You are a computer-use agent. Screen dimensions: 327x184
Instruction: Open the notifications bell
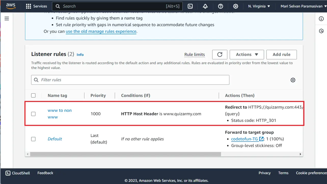pyautogui.click(x=205, y=6)
